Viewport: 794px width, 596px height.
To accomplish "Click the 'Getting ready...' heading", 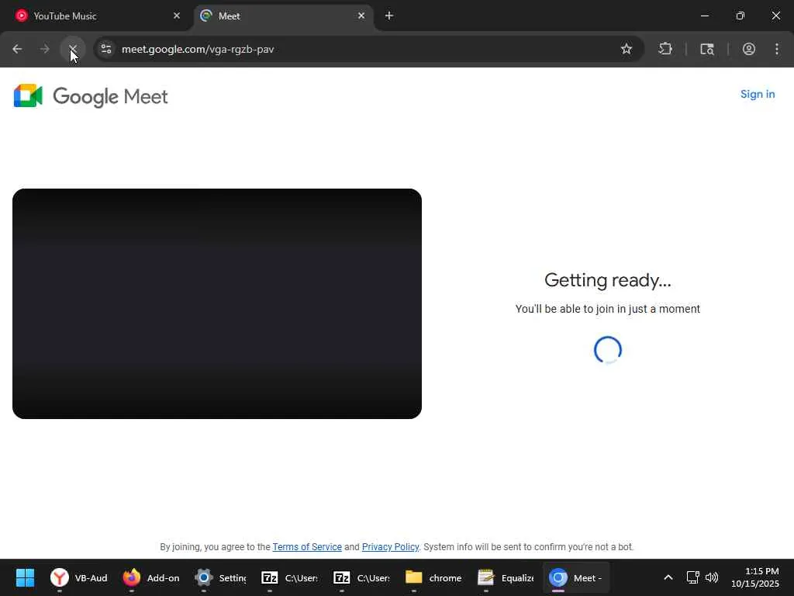I will pos(608,280).
